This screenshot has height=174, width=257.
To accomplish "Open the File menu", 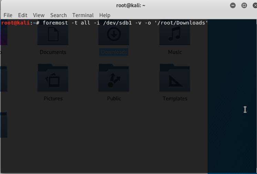I will pos(8,15).
